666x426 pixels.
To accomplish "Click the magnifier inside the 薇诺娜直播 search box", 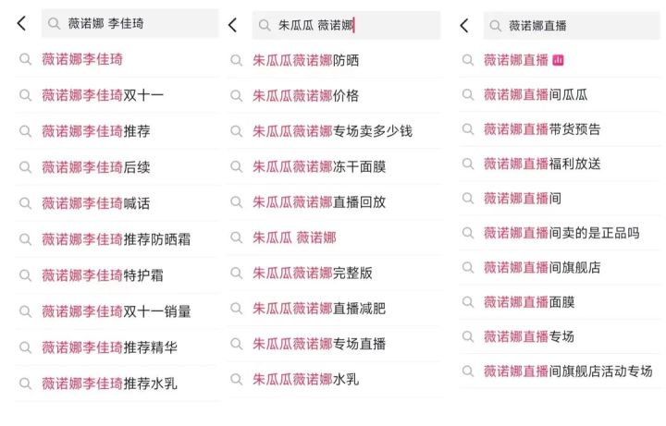I will tap(496, 26).
